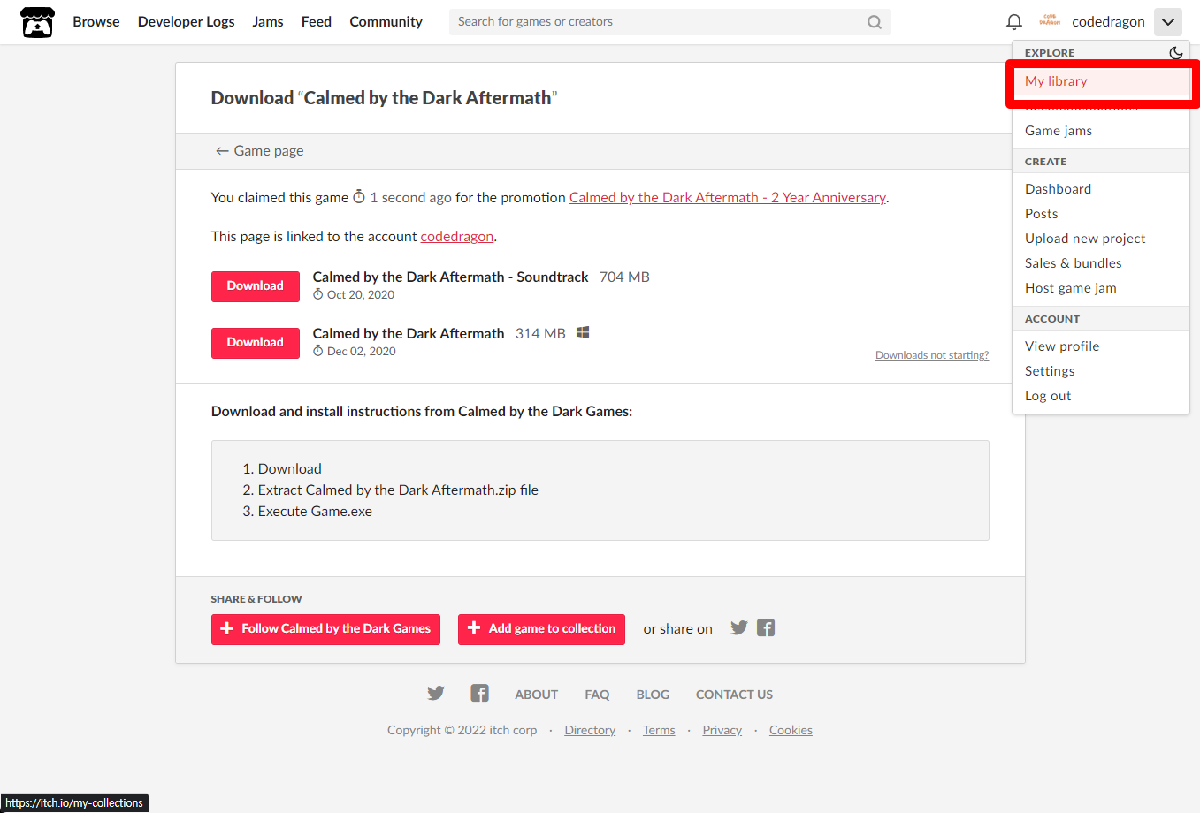Follow Calmed by the Dark Games

[x=325, y=629]
